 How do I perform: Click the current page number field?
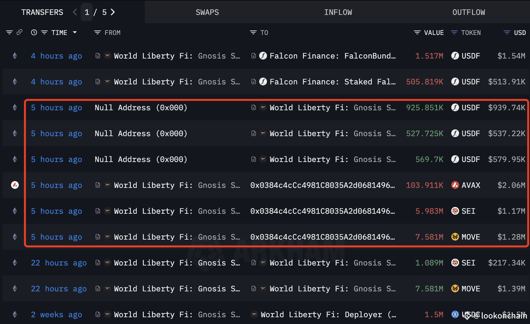click(x=87, y=12)
